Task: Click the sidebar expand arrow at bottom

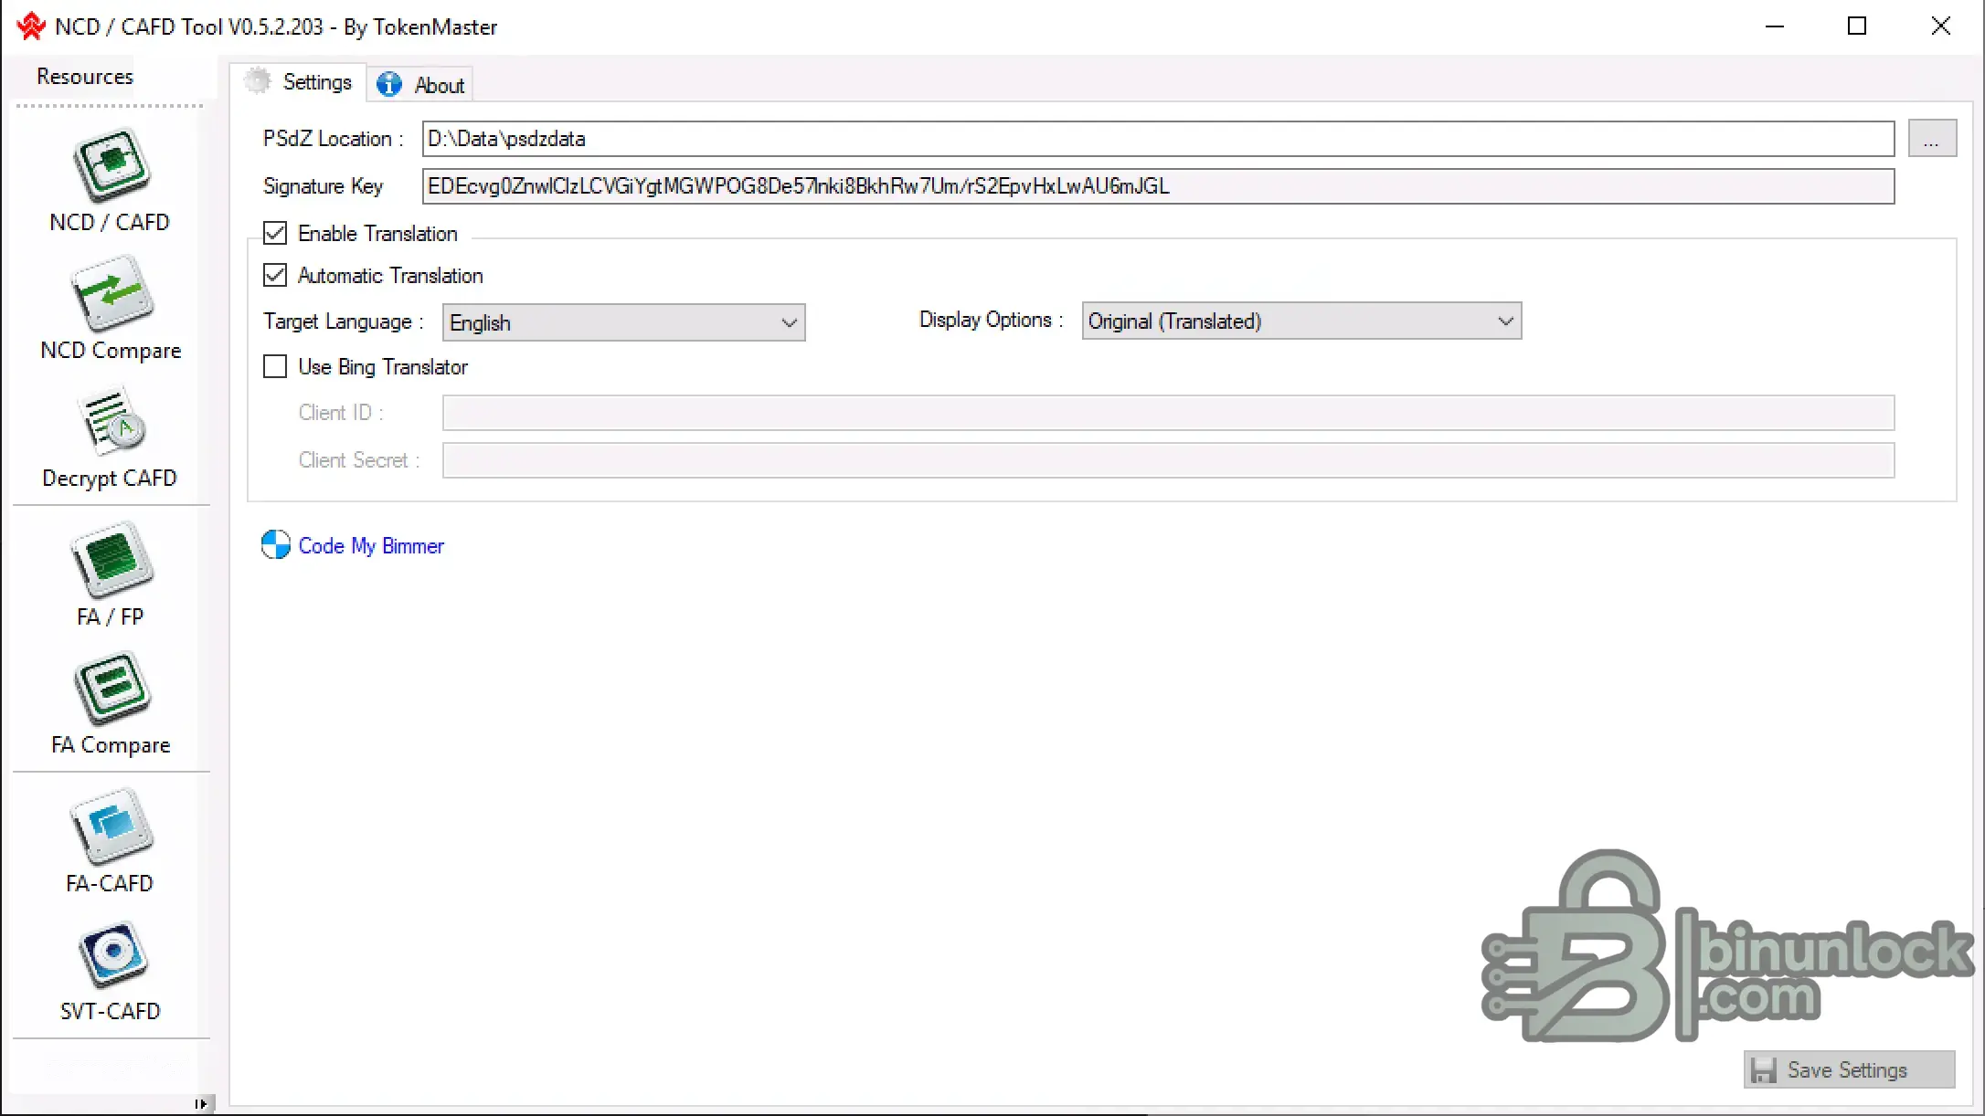Action: tap(201, 1103)
